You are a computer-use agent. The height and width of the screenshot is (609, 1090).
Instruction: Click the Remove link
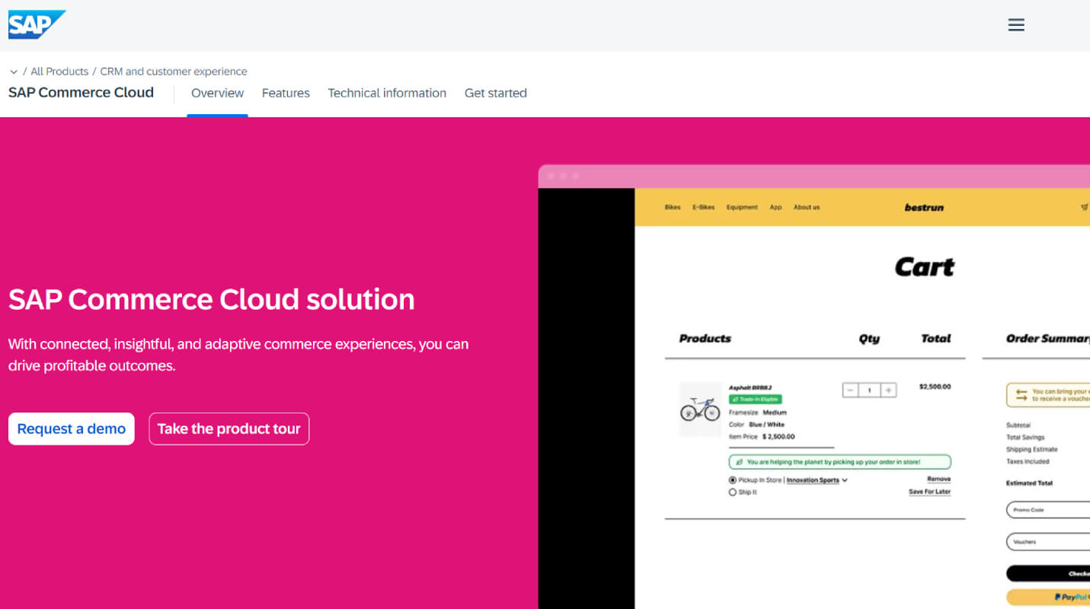click(x=938, y=479)
